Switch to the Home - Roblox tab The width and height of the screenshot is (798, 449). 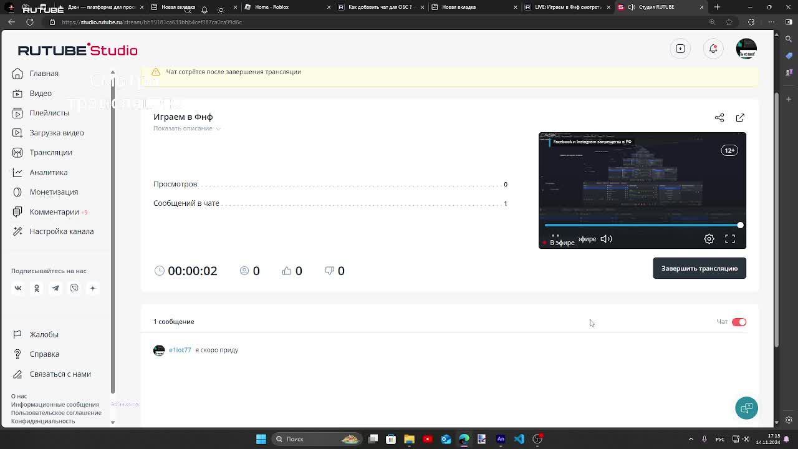[x=287, y=7]
